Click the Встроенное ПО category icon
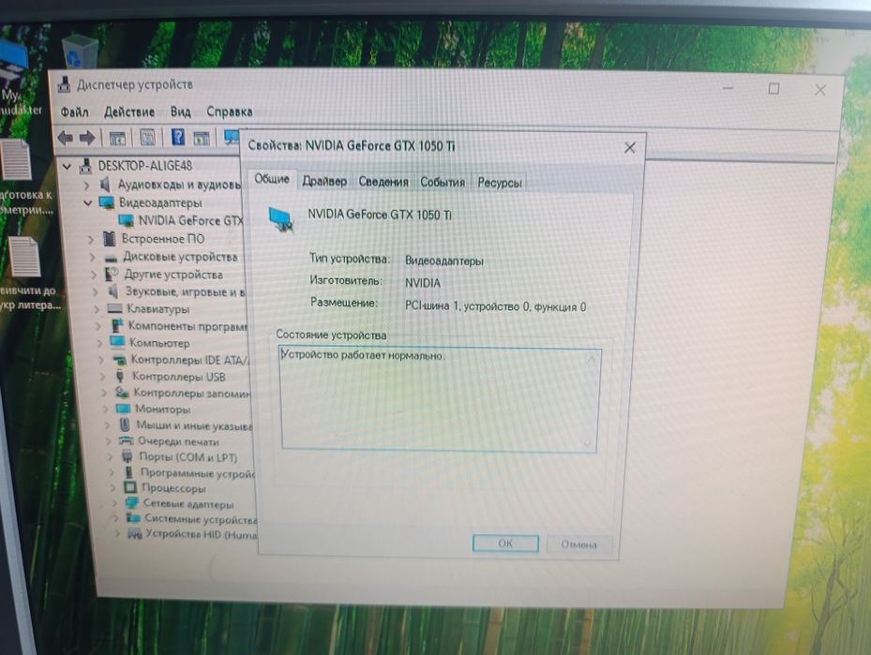 click(110, 239)
